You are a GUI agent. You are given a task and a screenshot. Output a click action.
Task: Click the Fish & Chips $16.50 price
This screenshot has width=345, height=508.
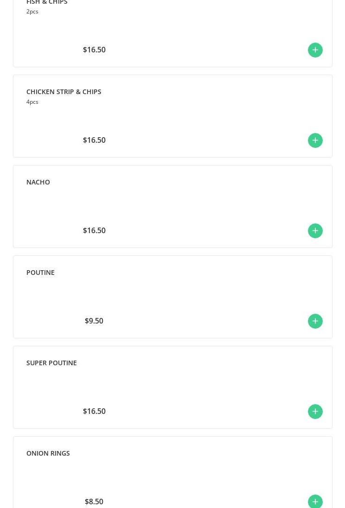94,50
